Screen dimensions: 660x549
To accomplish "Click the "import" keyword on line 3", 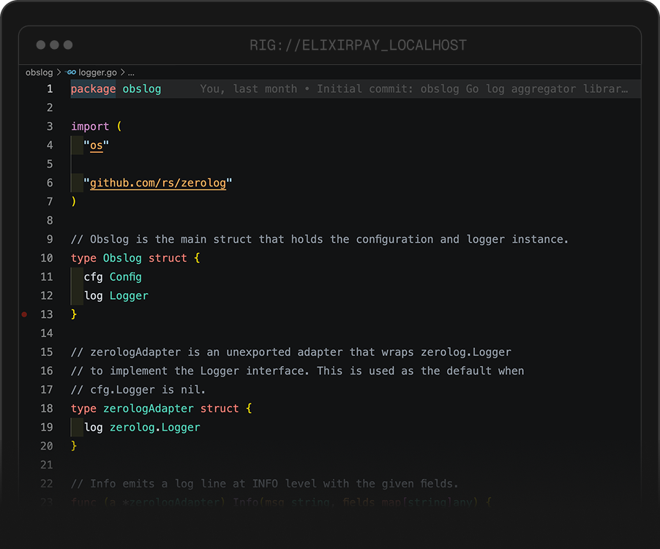I will tap(90, 126).
